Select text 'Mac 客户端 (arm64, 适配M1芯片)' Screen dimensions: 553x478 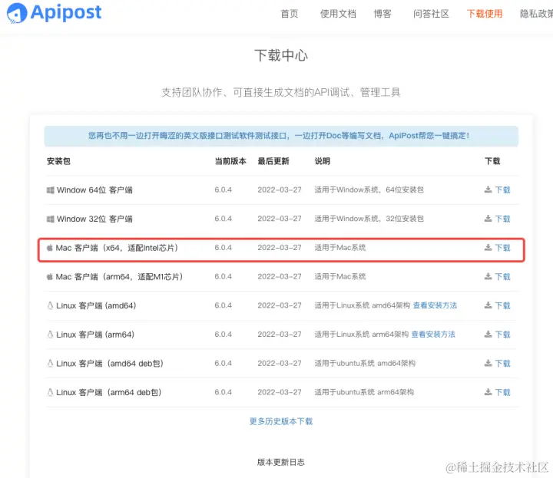(x=120, y=277)
